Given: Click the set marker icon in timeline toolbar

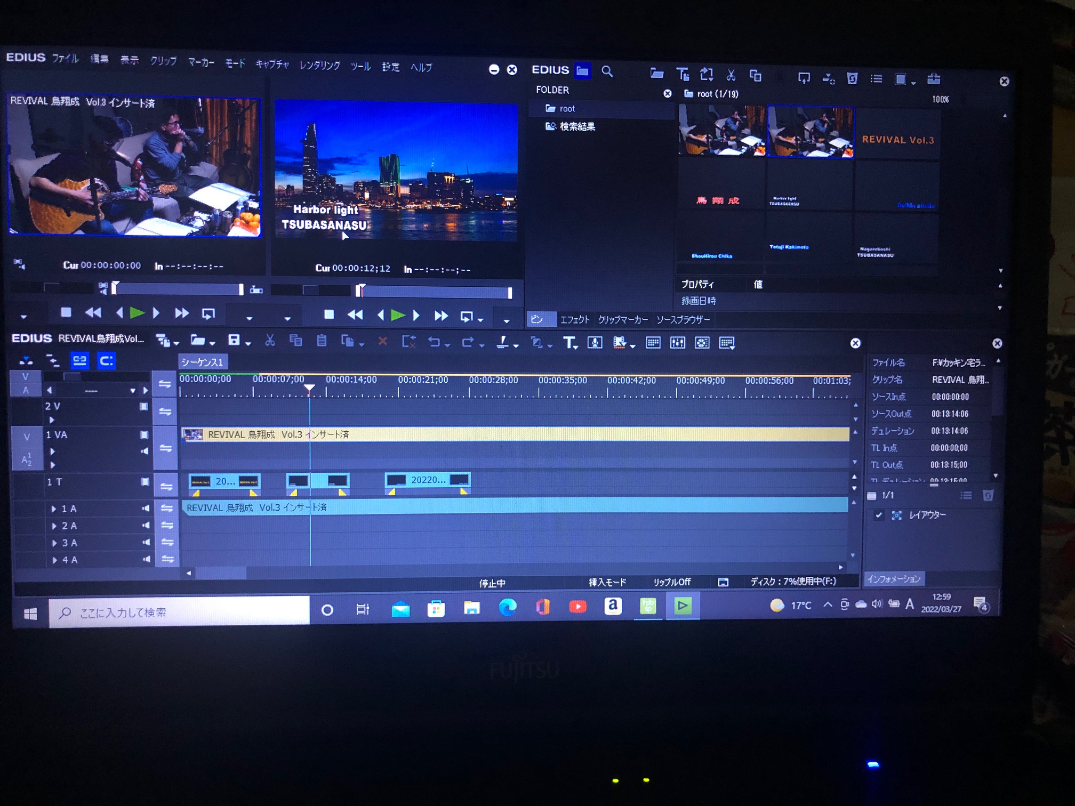Looking at the screenshot, I should tap(503, 342).
